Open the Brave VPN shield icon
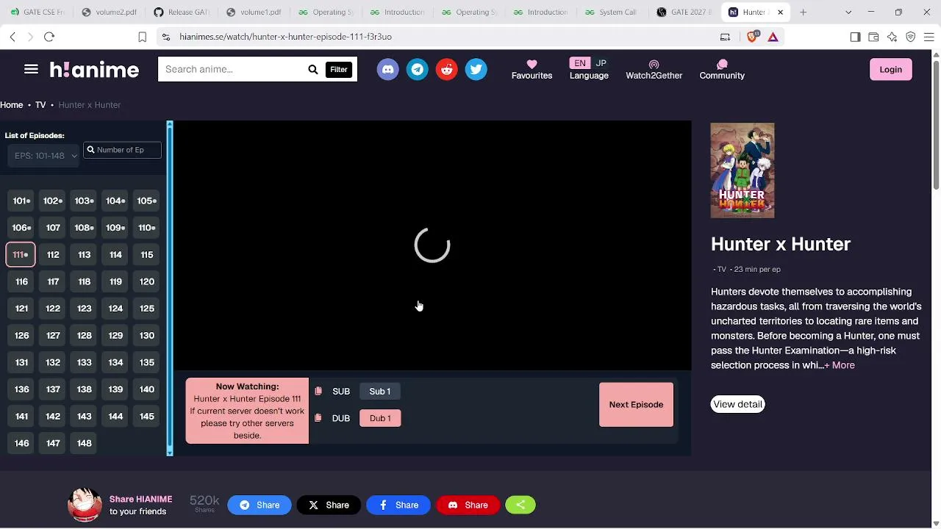 point(910,37)
